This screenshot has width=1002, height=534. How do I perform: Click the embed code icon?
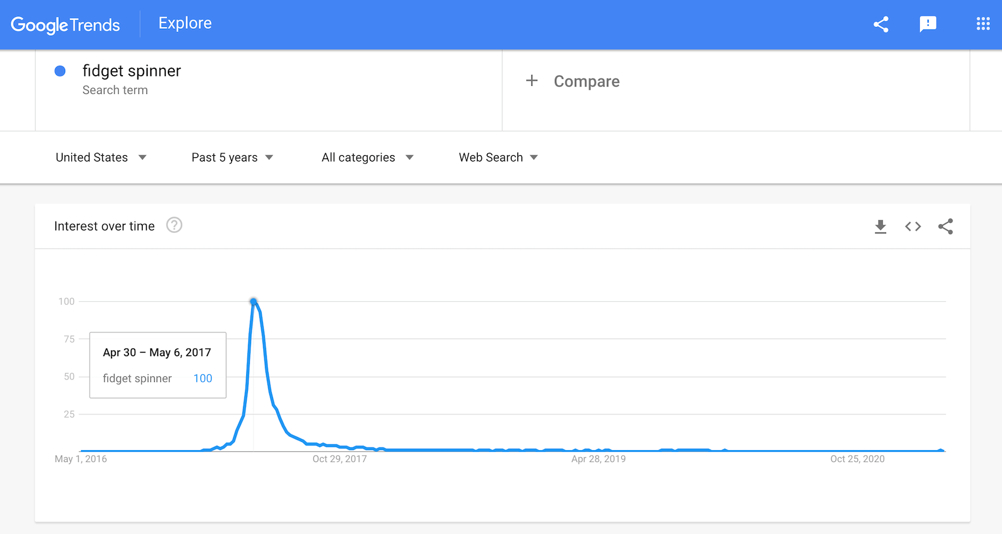(x=913, y=227)
